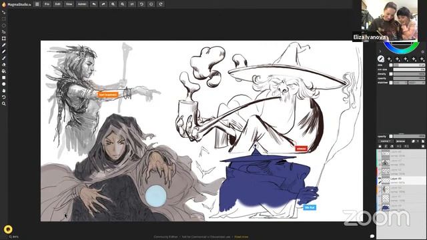This screenshot has width=427, height=240.
Task: Select the hand pan tool
Action: pos(3,91)
